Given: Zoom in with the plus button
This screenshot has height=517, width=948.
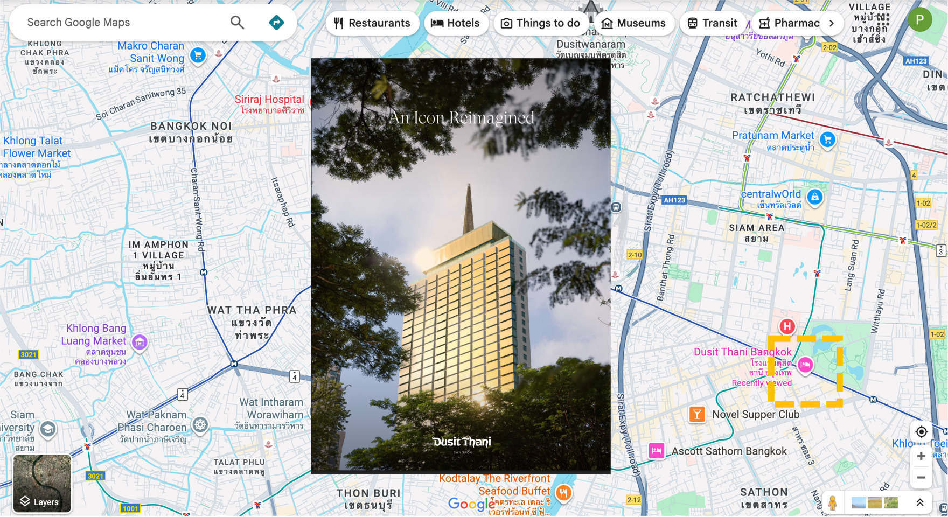Looking at the screenshot, I should point(921,456).
